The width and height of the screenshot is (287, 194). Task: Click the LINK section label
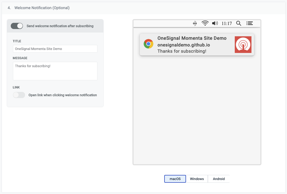coord(16,87)
